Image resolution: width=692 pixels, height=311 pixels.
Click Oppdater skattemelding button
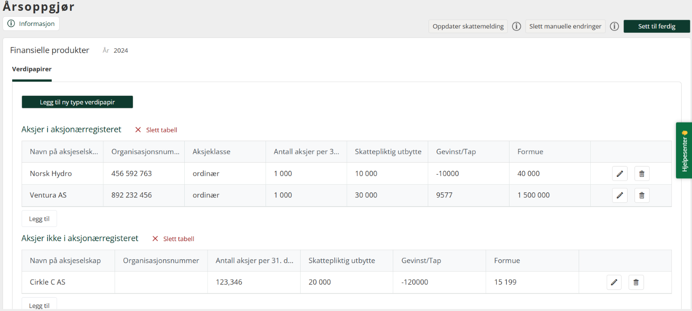coord(468,26)
